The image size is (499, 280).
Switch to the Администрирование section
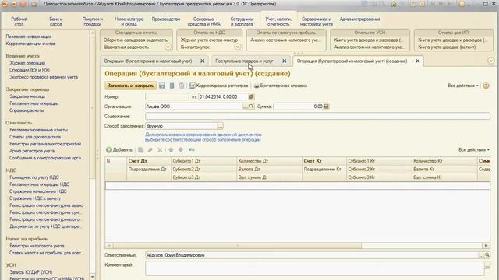point(360,19)
